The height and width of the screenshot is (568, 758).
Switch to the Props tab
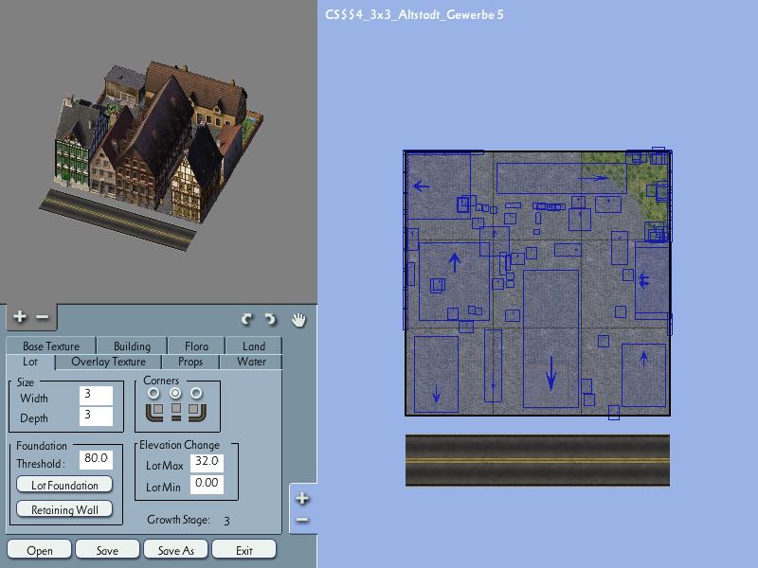[190, 362]
